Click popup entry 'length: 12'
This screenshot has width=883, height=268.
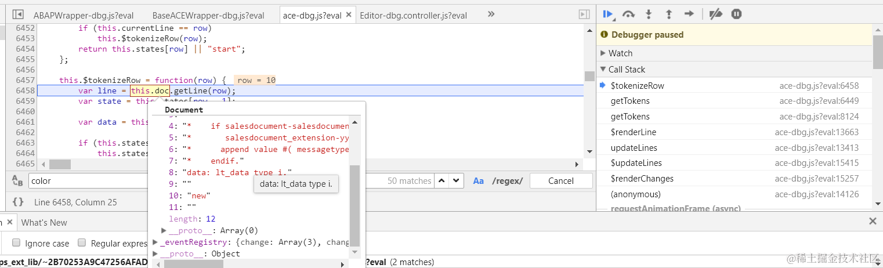[x=192, y=219]
